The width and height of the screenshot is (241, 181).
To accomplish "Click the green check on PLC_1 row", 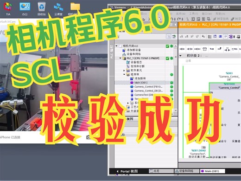I will click(x=167, y=58).
